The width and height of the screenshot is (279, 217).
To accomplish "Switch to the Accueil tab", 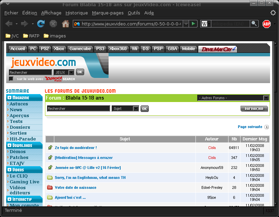I will (x=18, y=49).
